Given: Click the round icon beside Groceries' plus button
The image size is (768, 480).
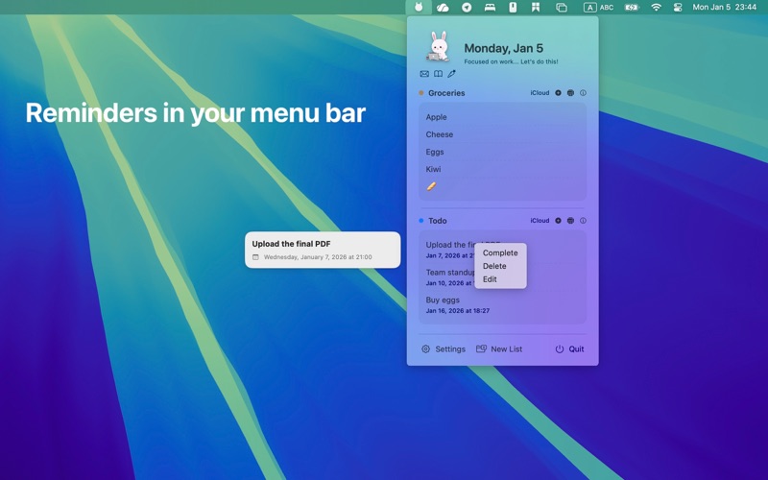Looking at the screenshot, I should [570, 93].
